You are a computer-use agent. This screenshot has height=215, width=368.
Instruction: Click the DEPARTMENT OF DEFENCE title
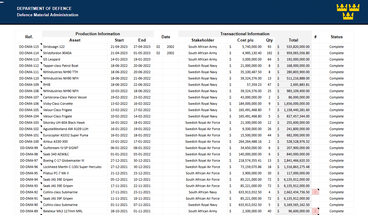(44, 8)
